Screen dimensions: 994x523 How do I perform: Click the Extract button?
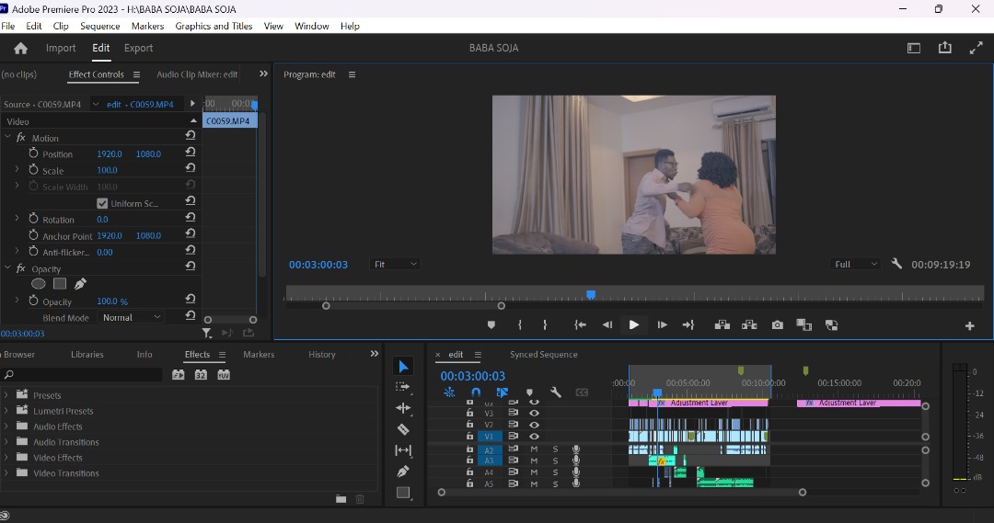pyautogui.click(x=749, y=324)
